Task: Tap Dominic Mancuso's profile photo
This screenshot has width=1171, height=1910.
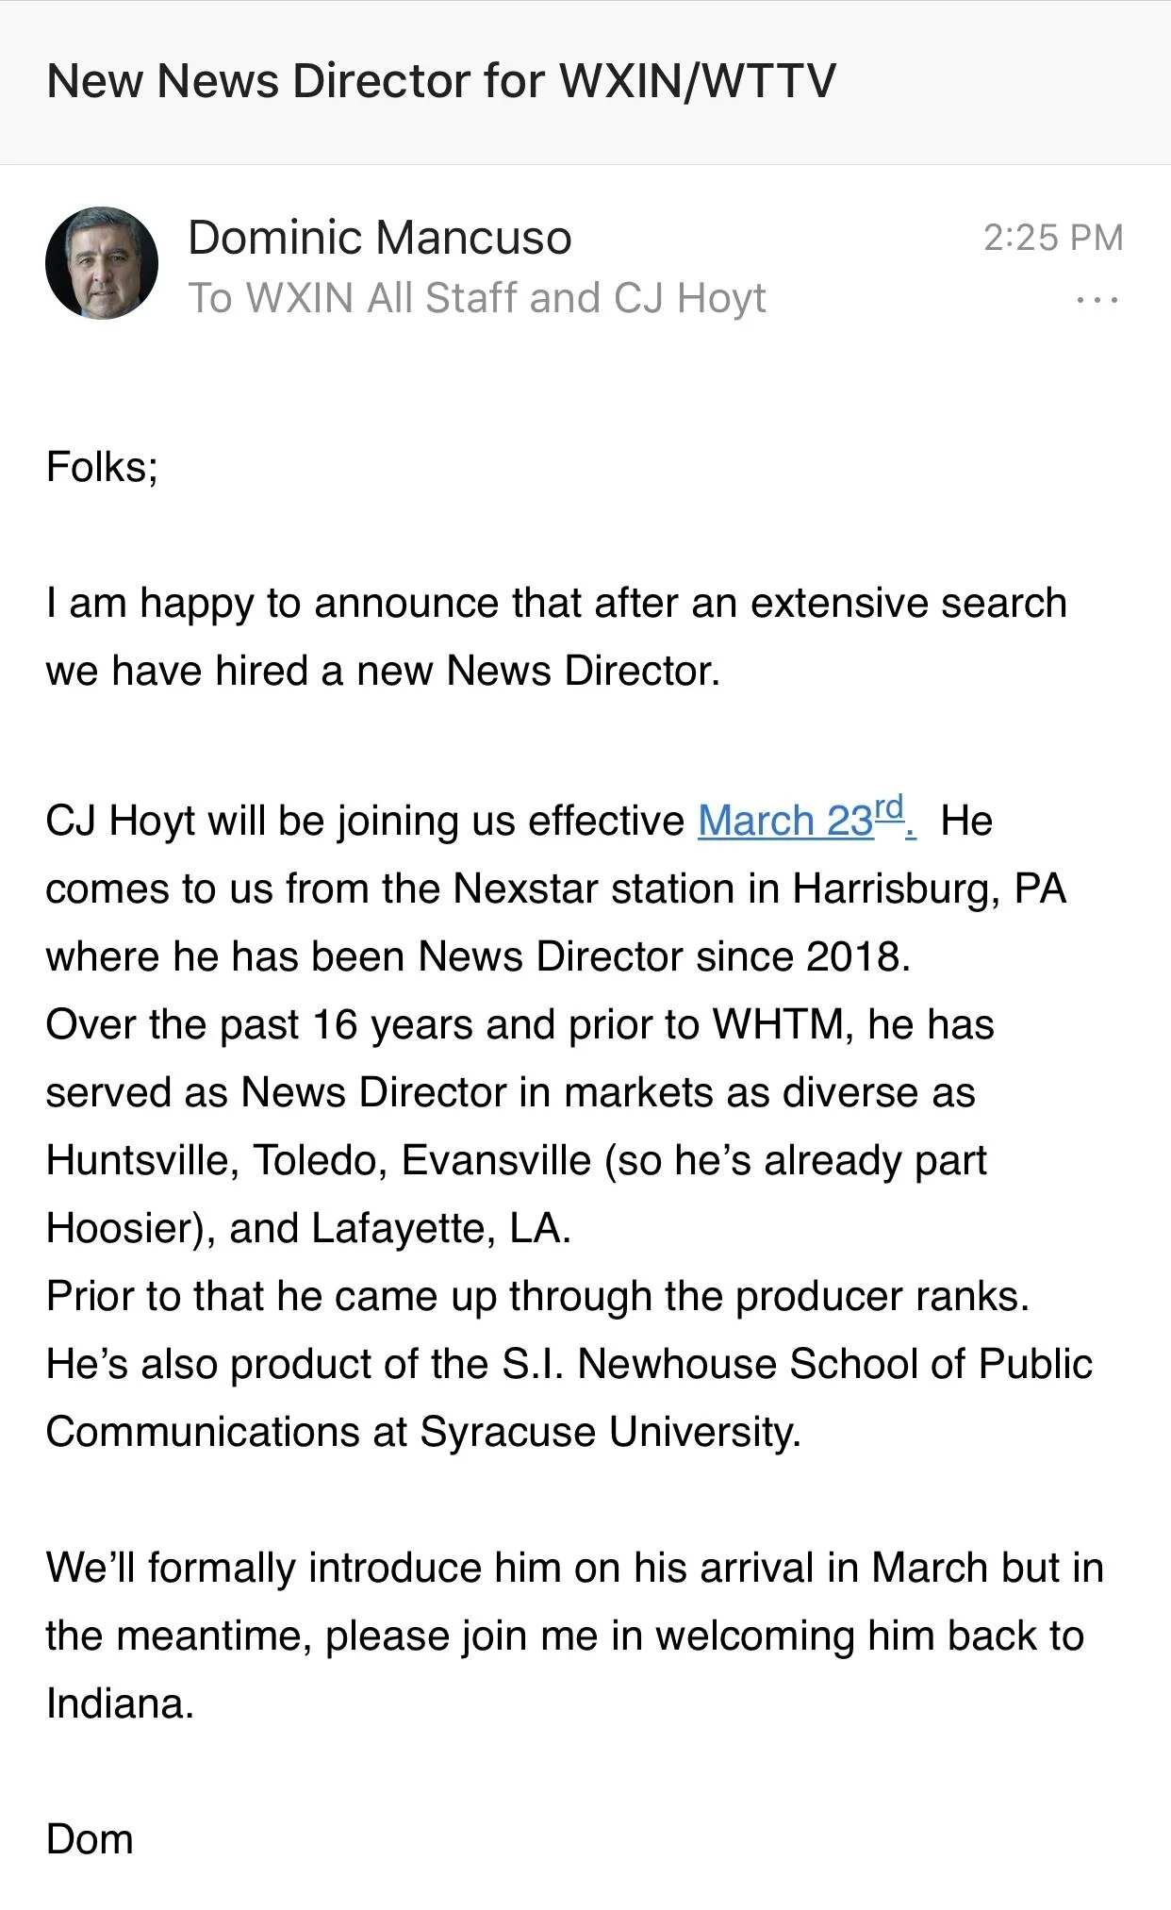Action: click(102, 263)
